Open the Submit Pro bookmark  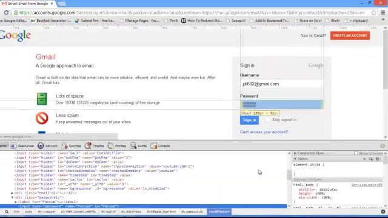pos(95,21)
